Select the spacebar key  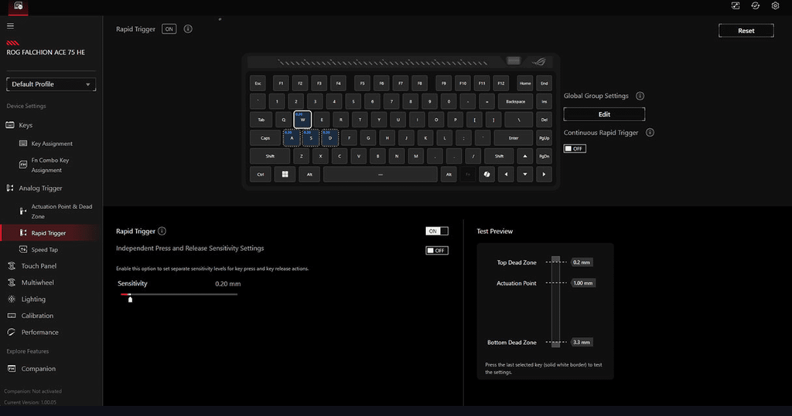(381, 174)
